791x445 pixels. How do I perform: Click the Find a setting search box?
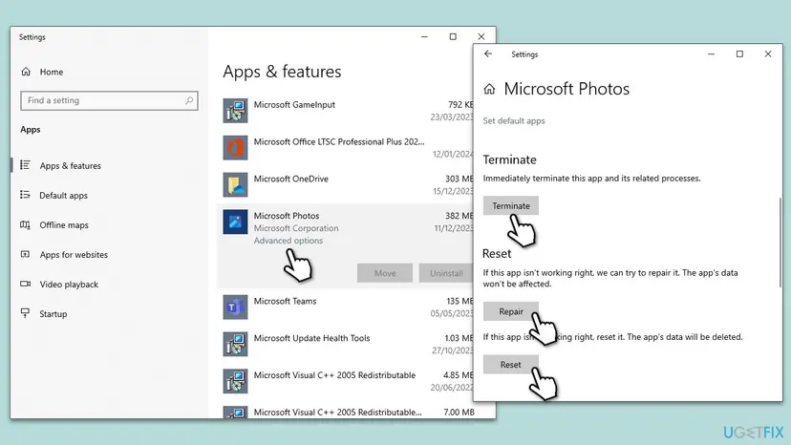click(x=109, y=100)
